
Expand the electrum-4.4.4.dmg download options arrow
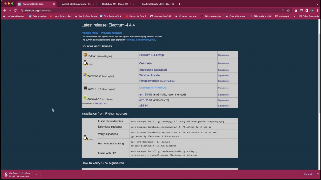36,174
